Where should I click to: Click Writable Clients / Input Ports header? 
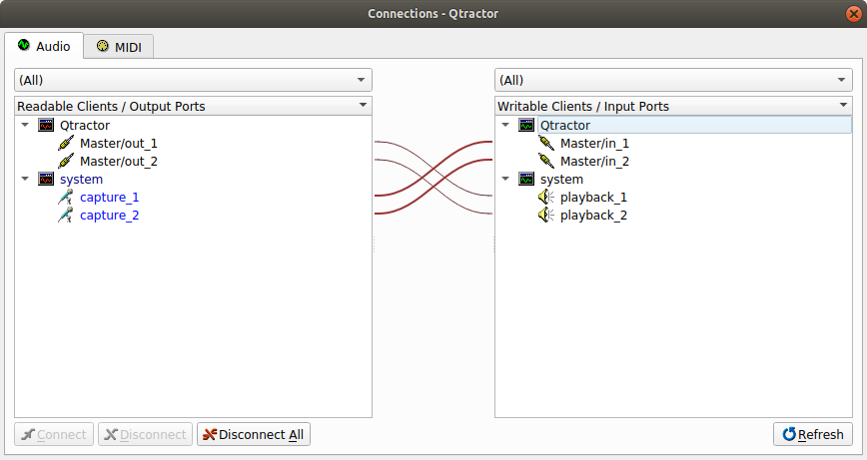coord(673,106)
